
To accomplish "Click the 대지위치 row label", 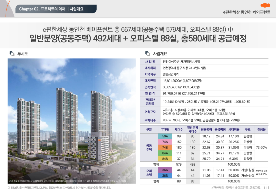I will coord(150,68).
